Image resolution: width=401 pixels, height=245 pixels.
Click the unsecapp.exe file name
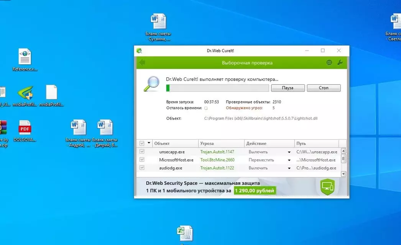(x=172, y=152)
